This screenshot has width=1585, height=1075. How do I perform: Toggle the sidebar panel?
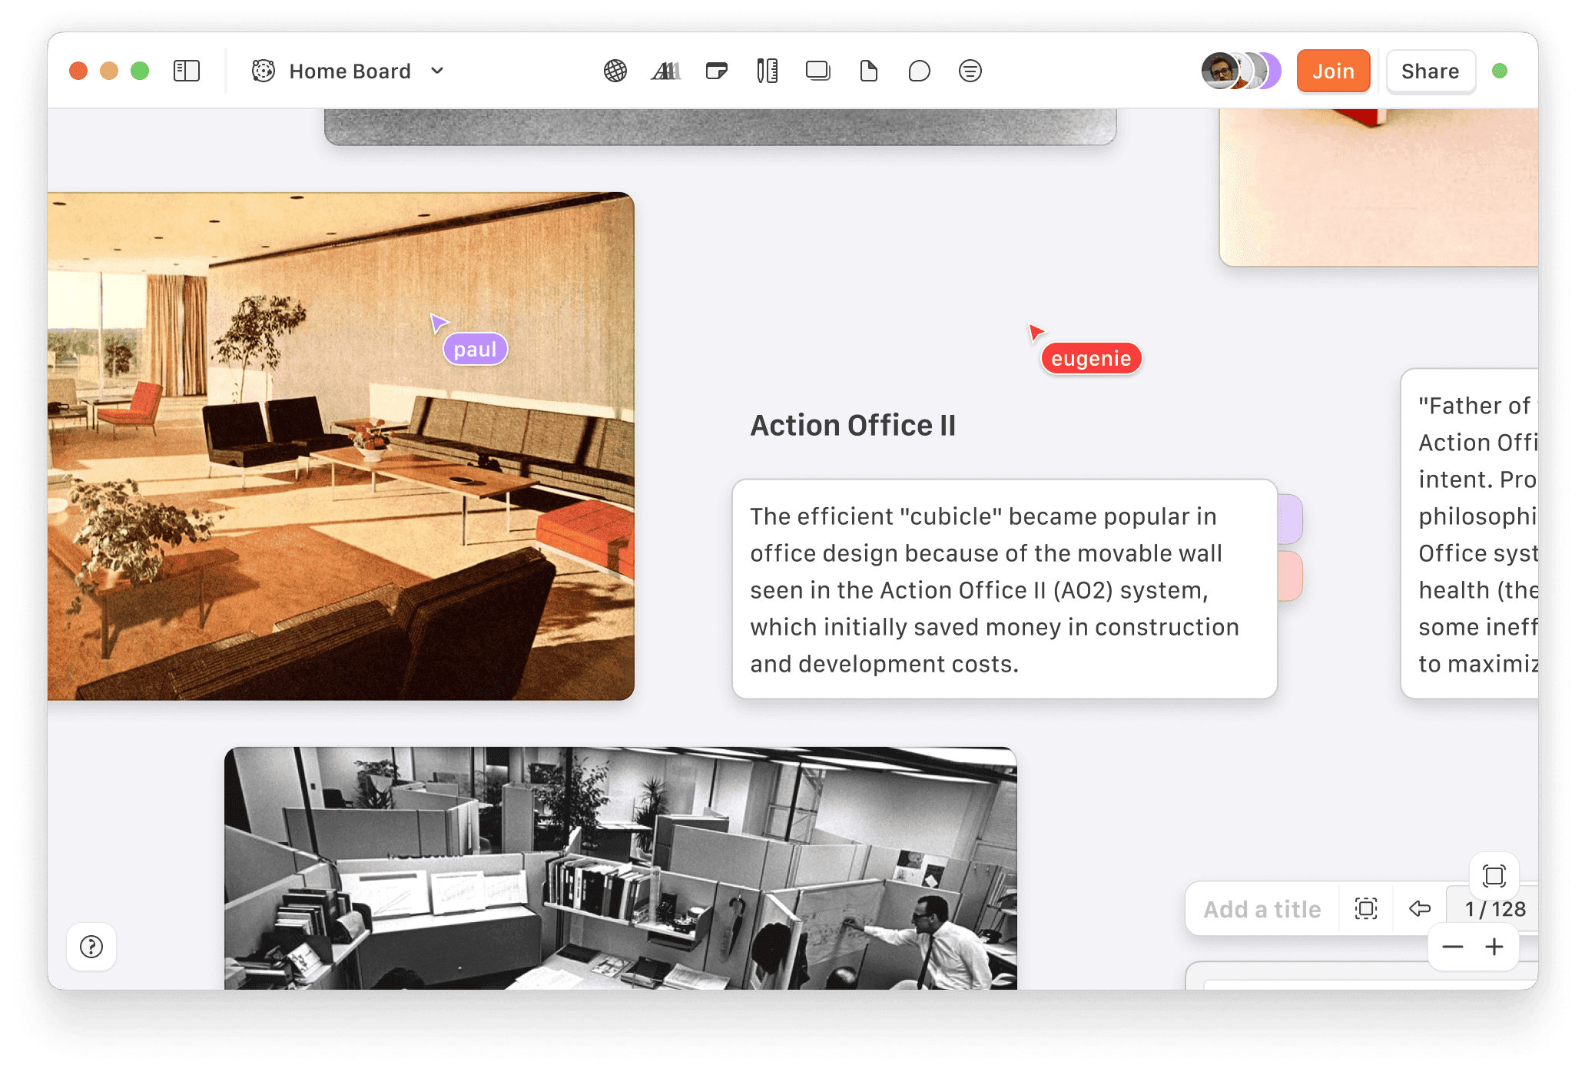click(187, 71)
